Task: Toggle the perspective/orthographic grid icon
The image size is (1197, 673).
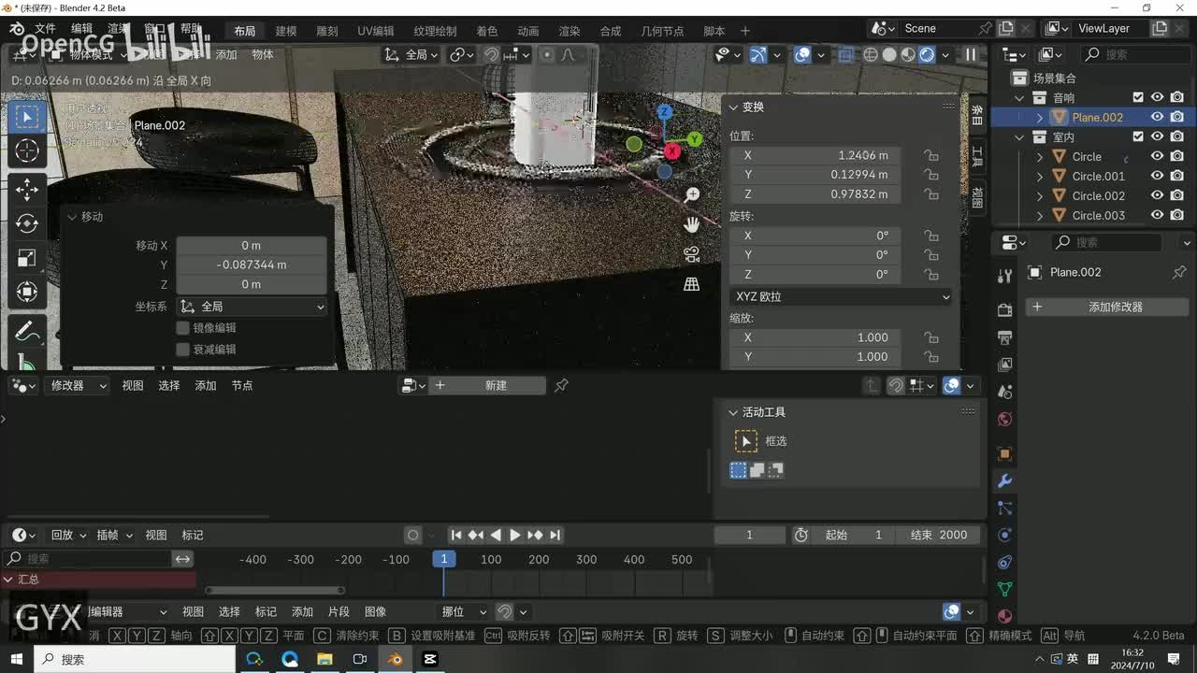Action: [692, 284]
